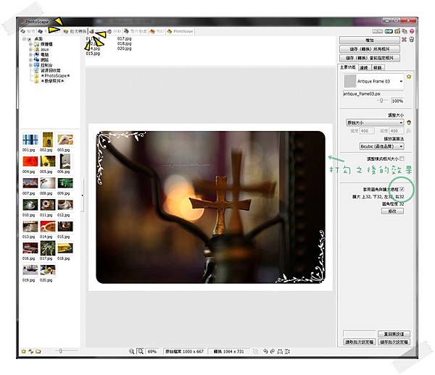Viewport: 435px width, 375px height.
Task: Click the save current selected photo button
Action: click(x=370, y=58)
